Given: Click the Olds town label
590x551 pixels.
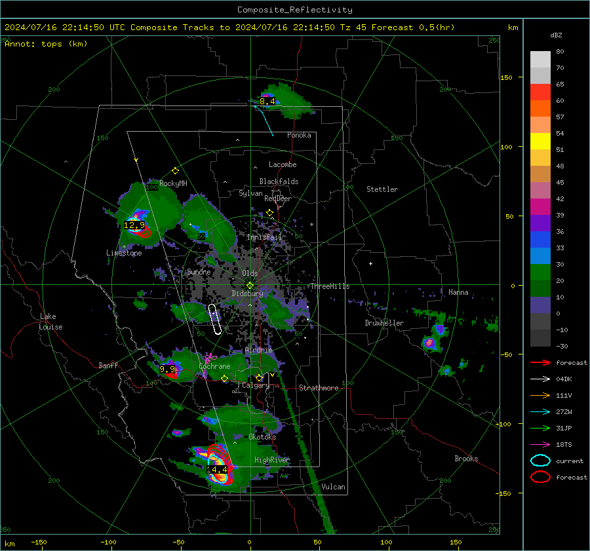Looking at the screenshot, I should coord(250,273).
